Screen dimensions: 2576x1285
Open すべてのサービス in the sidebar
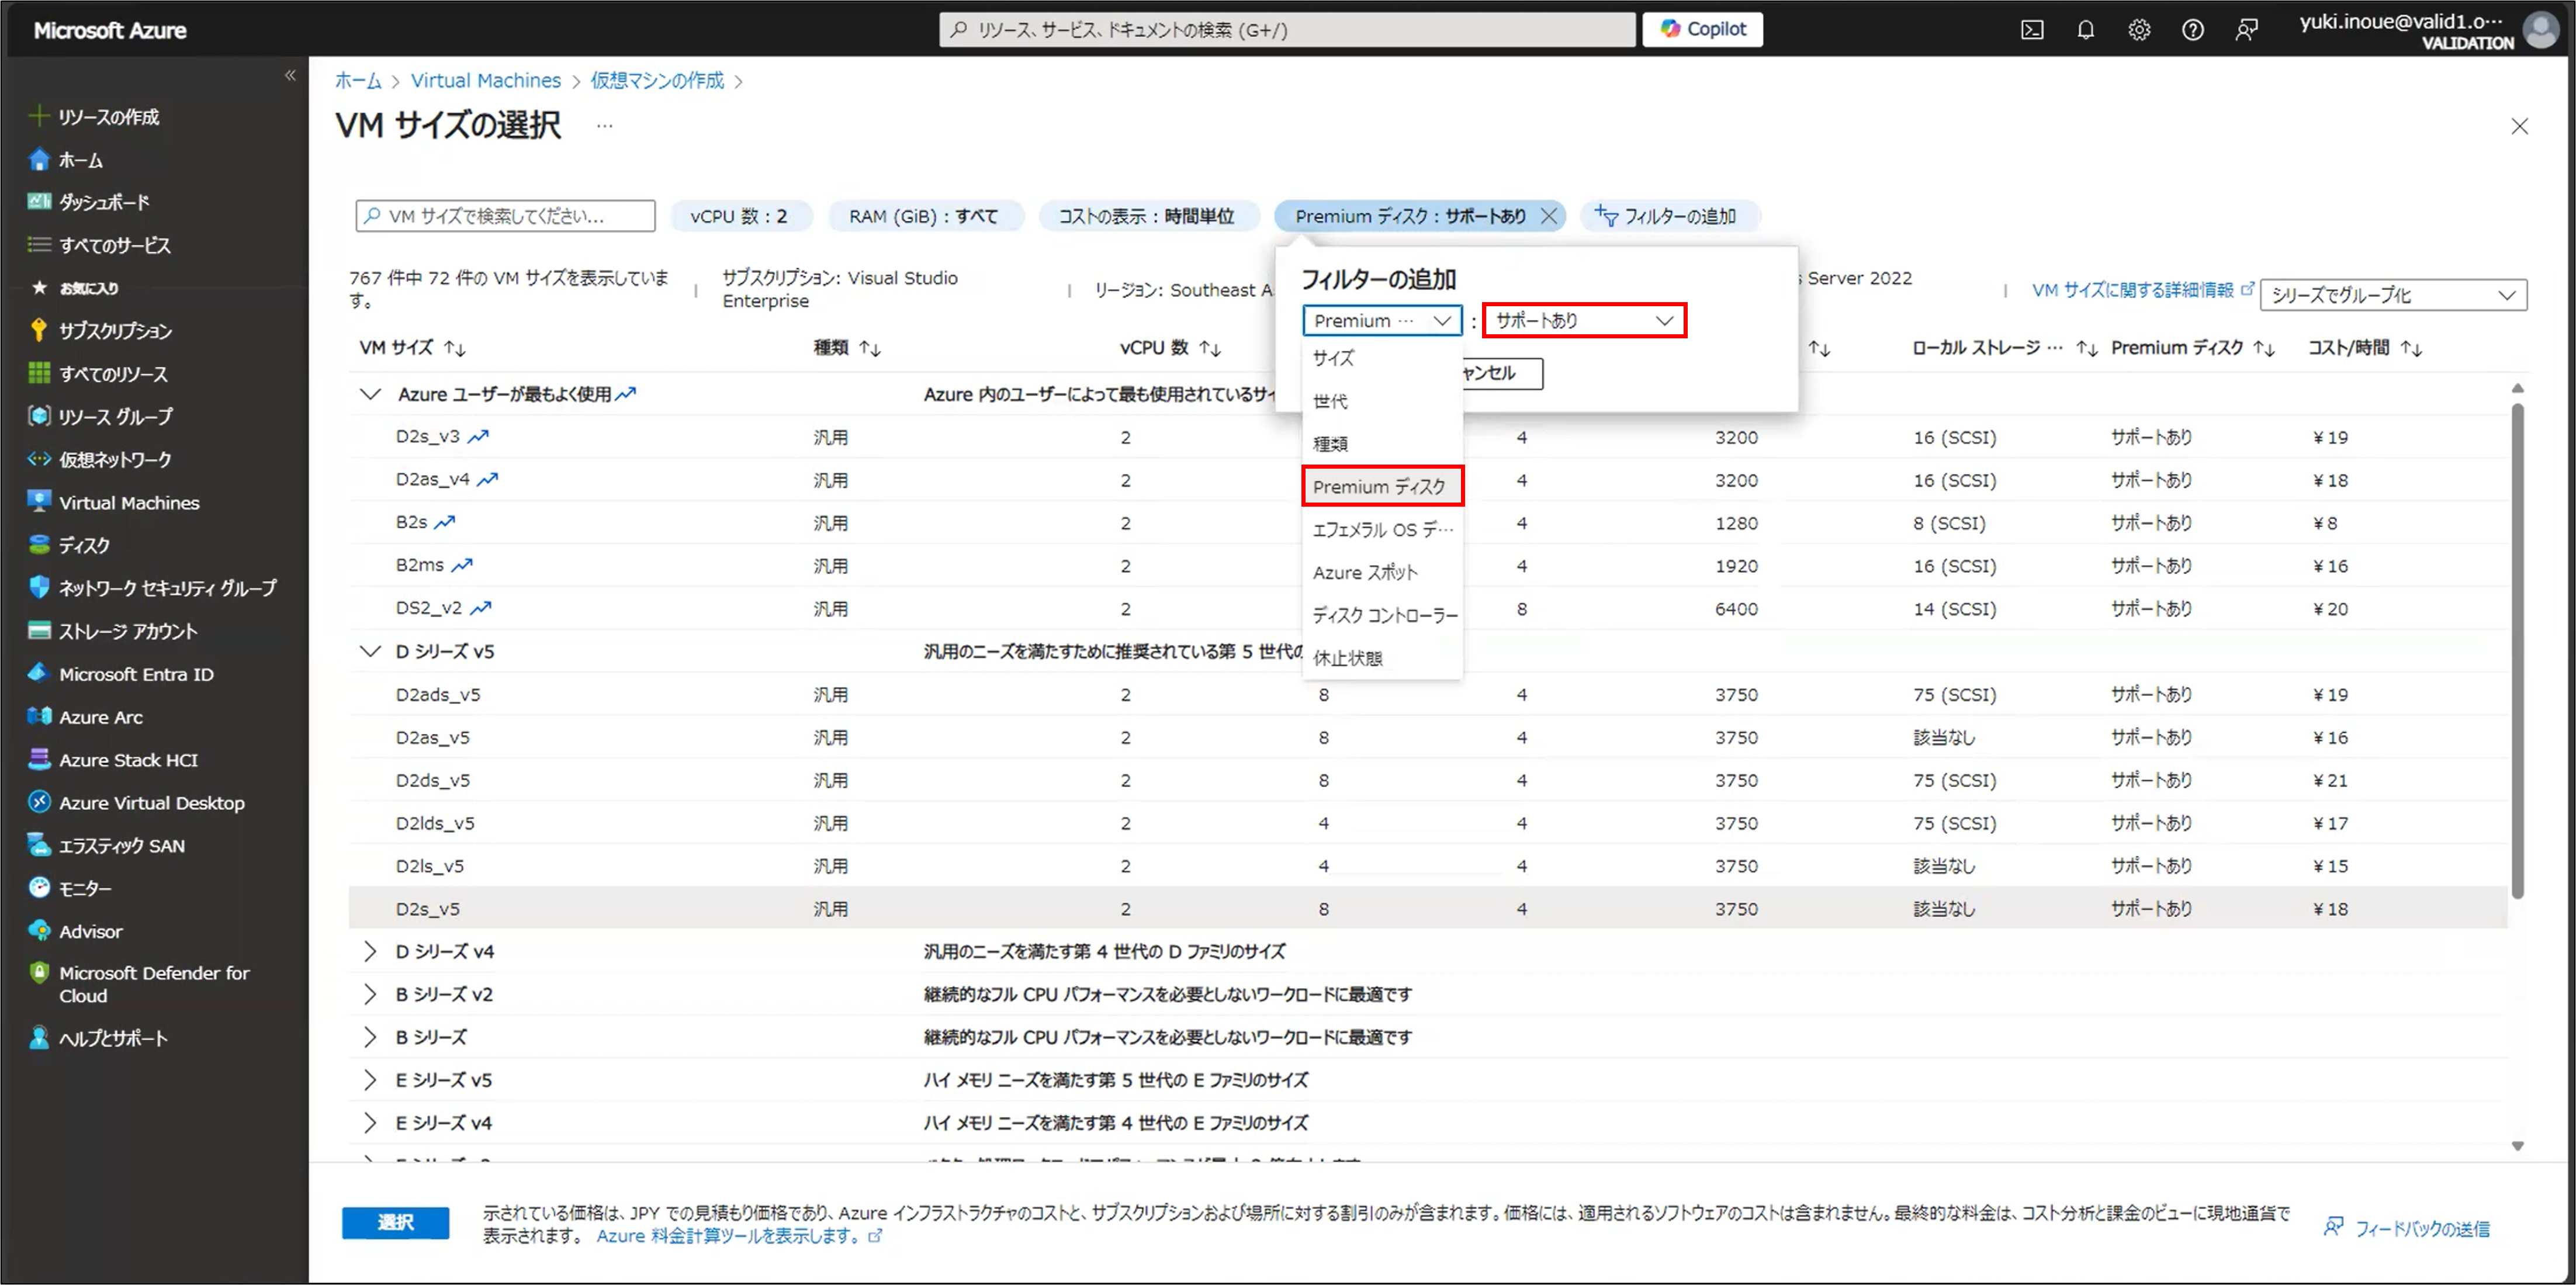pos(114,245)
